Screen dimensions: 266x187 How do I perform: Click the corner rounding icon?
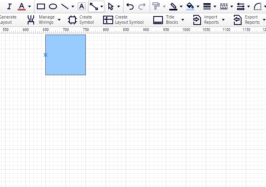(258, 6)
